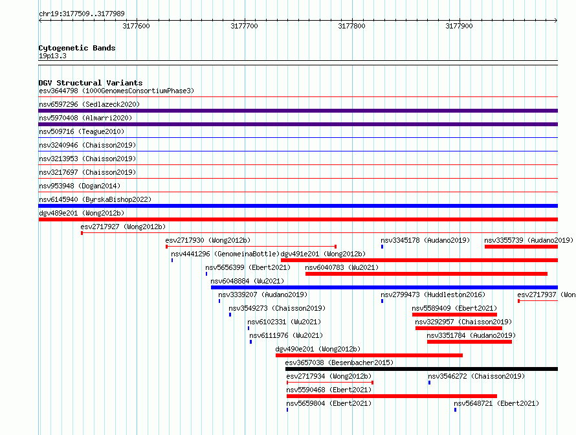This screenshot has width=576, height=435.
Task: Click the nsv5656399 Ebert2021 small marker
Action: pos(206,274)
